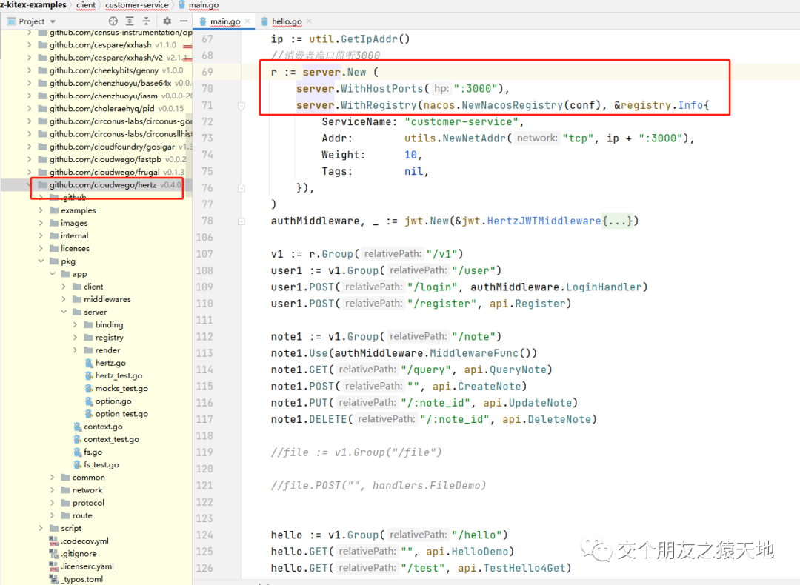The image size is (800, 585).
Task: Expand the folded {...} block in HertzJWTMiddleware
Action: (x=617, y=221)
